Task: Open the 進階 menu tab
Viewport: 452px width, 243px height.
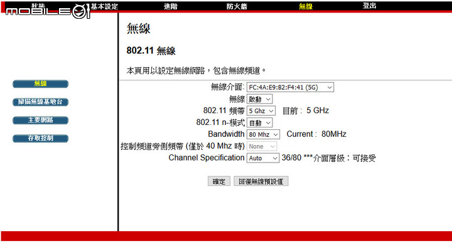Action: click(170, 6)
